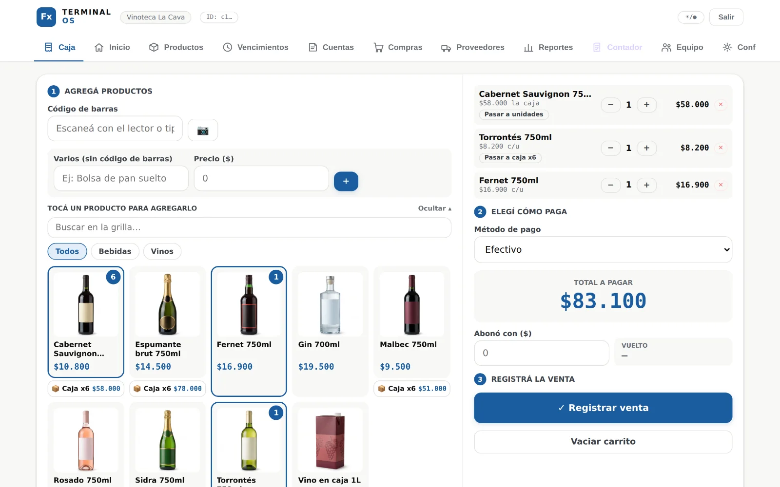Add Torrontés bottle from product grid
Viewport: 780px width, 487px height.
[249, 445]
